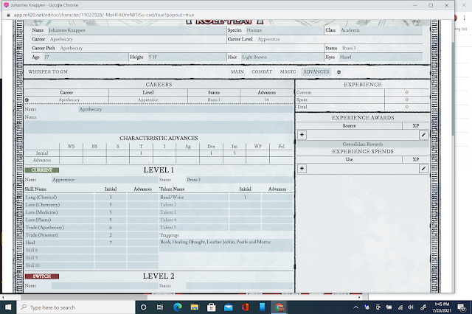Open Office app from taskbar
The width and height of the screenshot is (472, 314).
click(x=246, y=307)
